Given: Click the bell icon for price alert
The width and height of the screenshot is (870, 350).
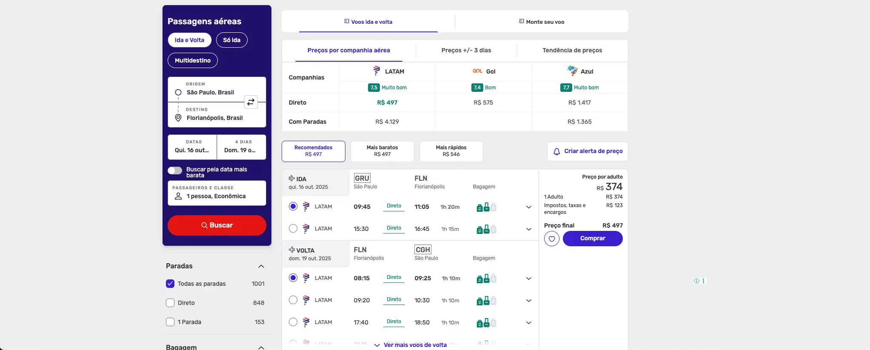Looking at the screenshot, I should (x=556, y=151).
